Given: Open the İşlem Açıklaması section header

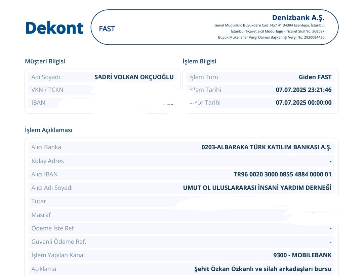Looking at the screenshot, I should coord(49,130).
